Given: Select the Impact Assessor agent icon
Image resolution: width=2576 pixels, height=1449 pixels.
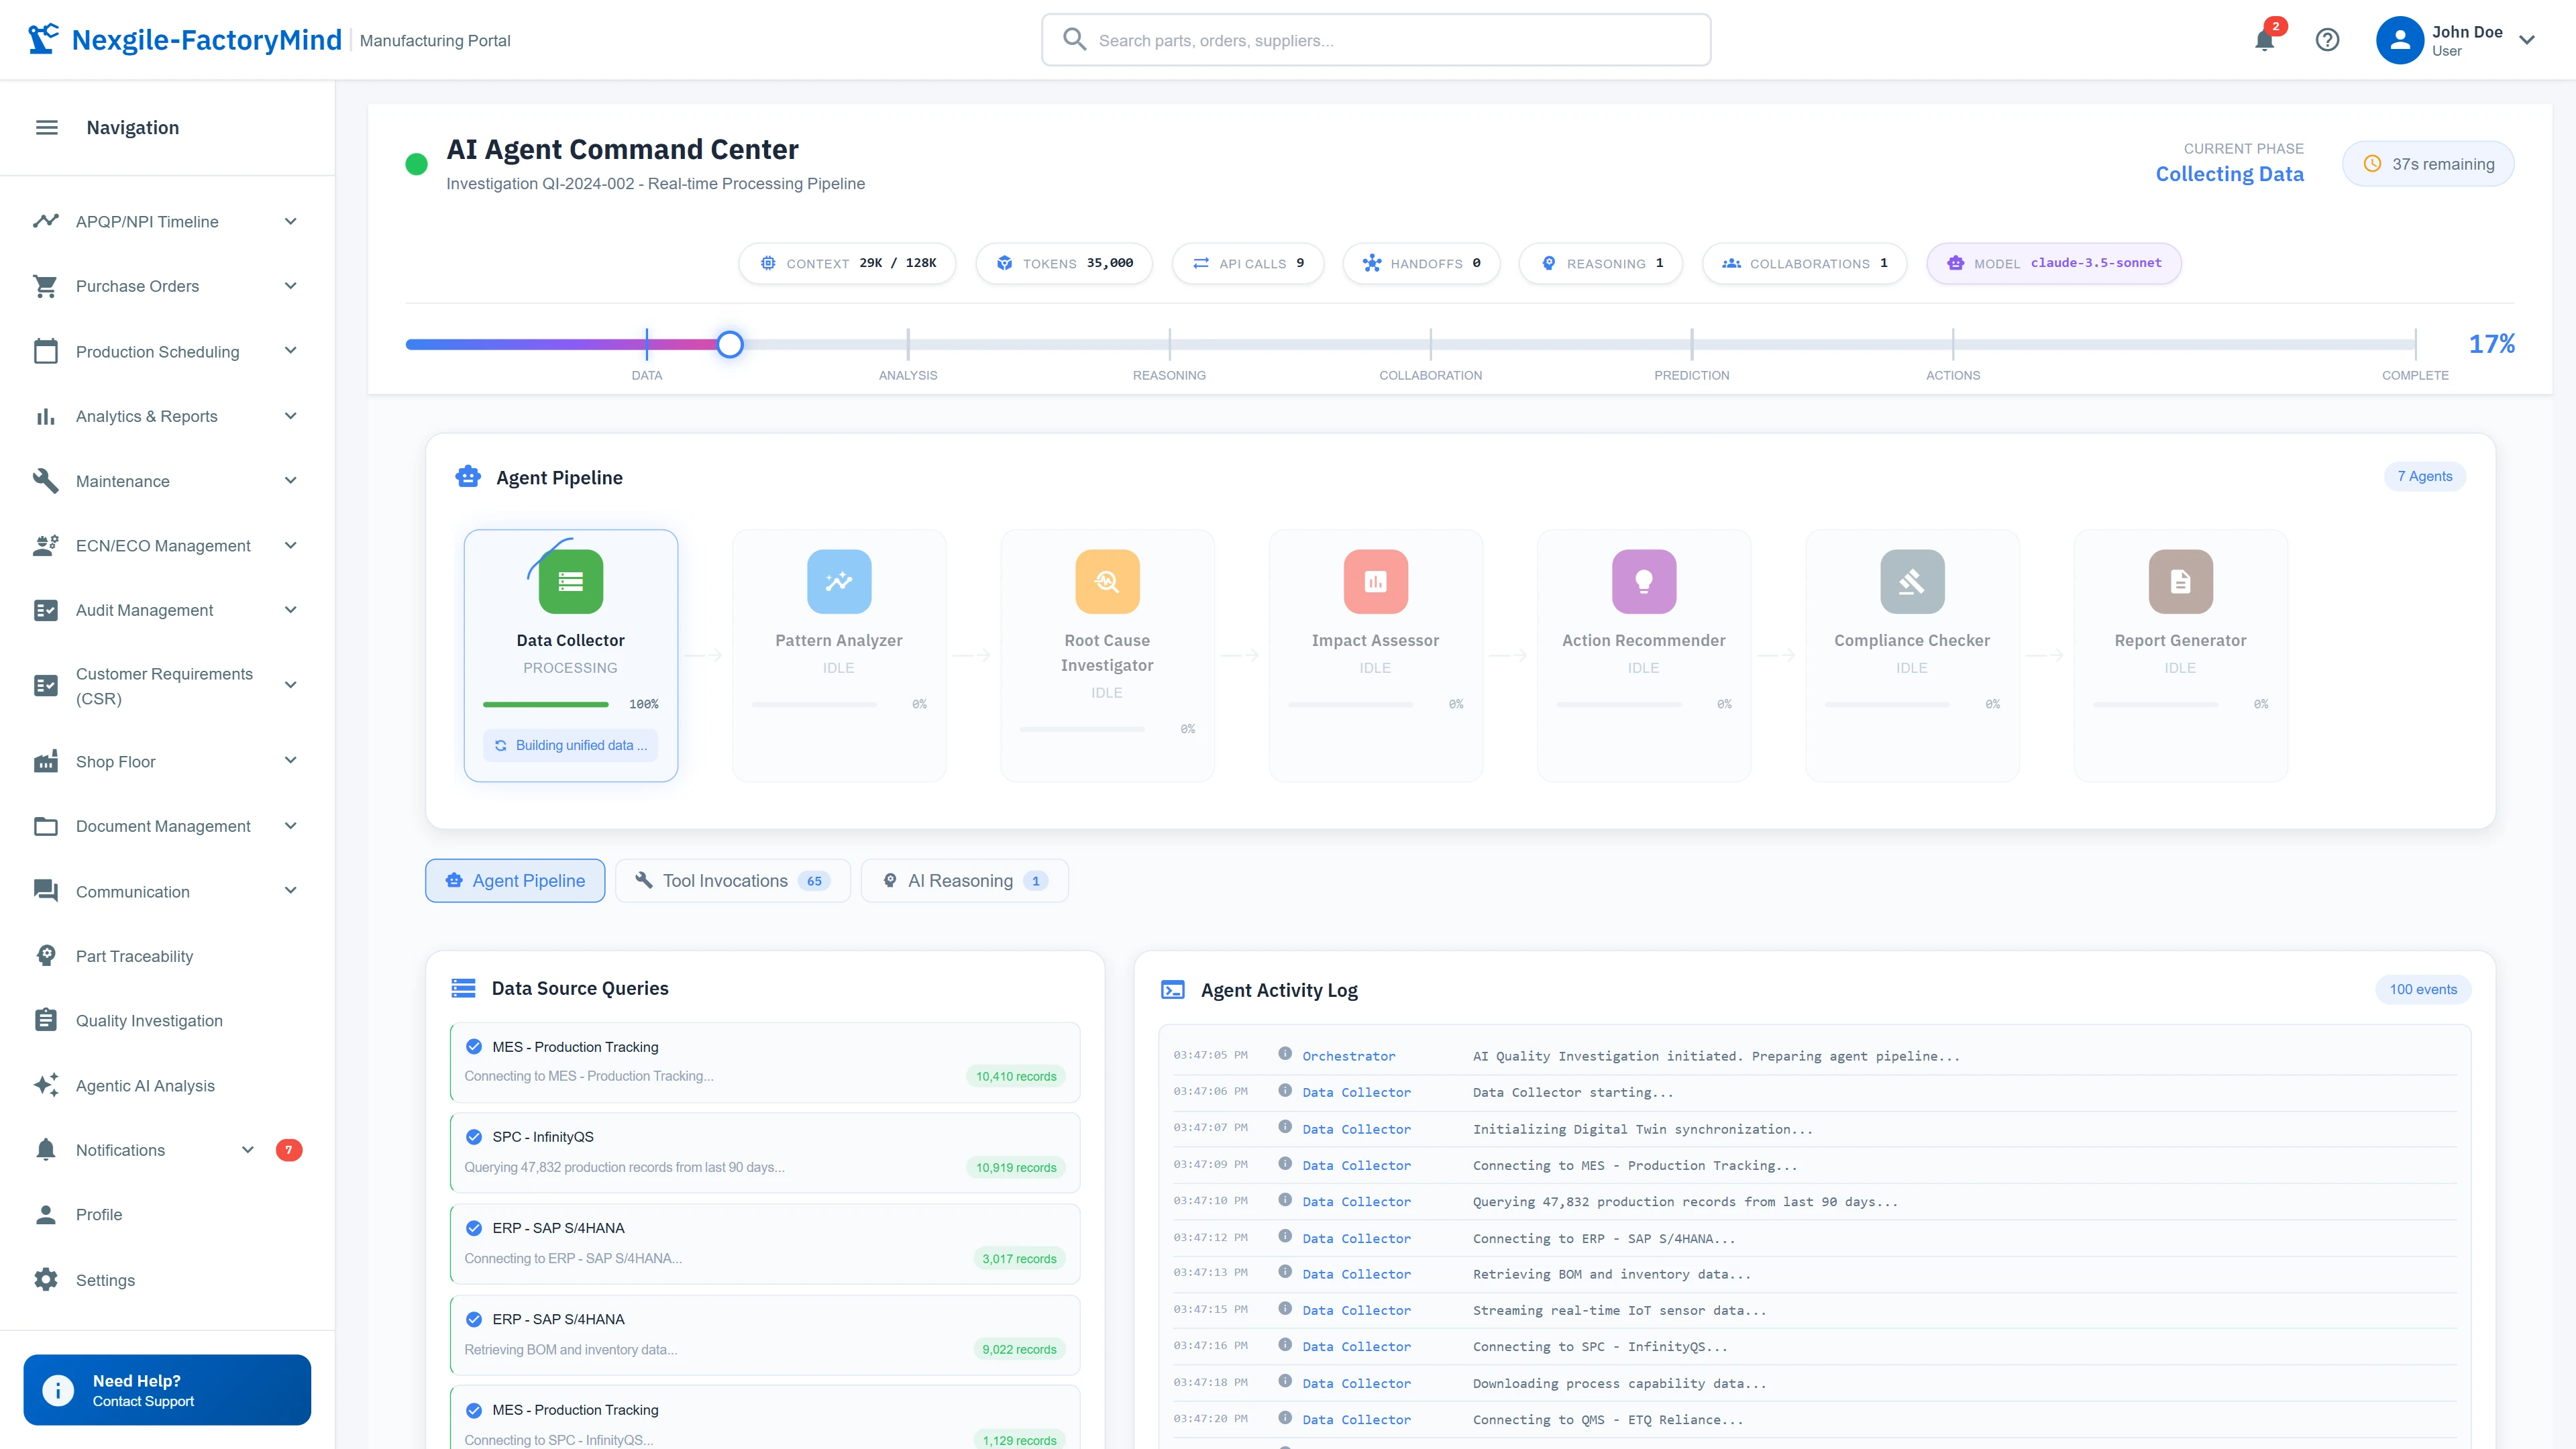Looking at the screenshot, I should click(1375, 581).
